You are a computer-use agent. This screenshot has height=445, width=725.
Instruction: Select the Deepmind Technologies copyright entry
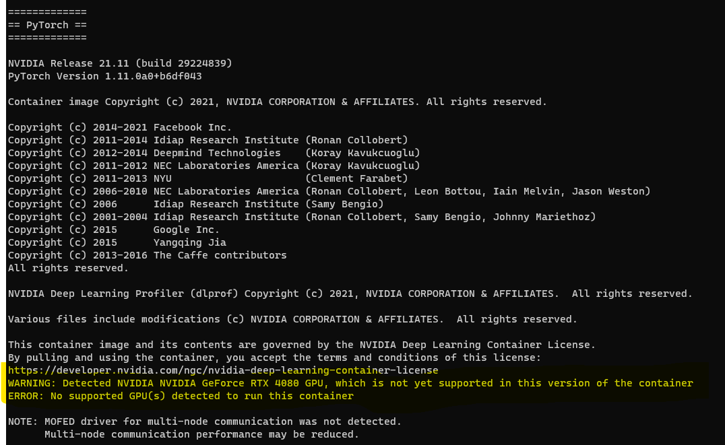(212, 152)
